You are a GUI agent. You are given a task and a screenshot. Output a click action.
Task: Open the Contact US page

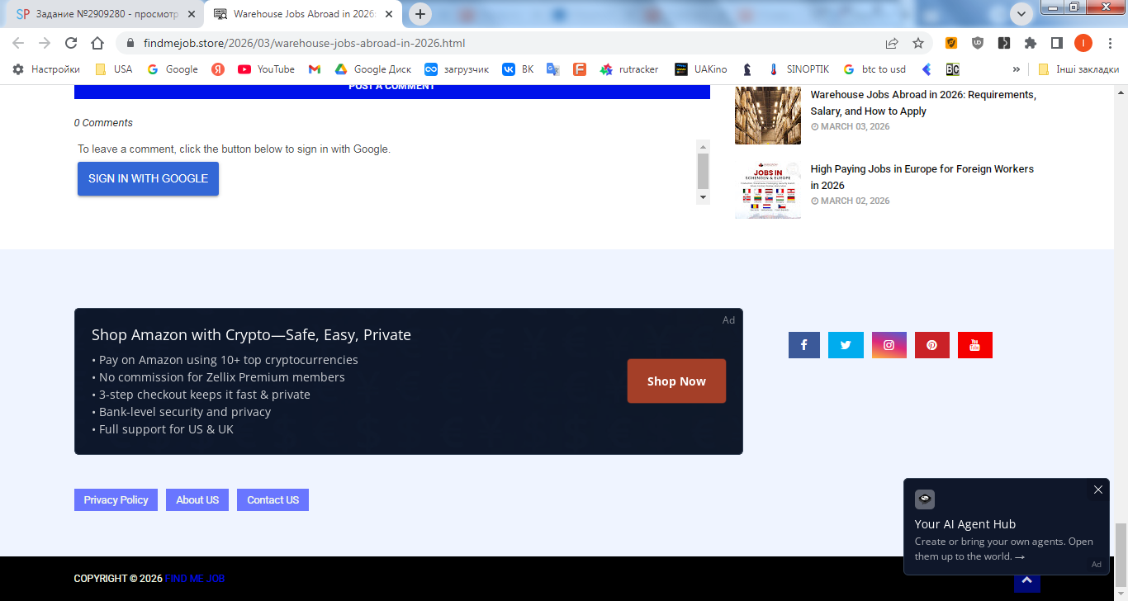click(273, 499)
